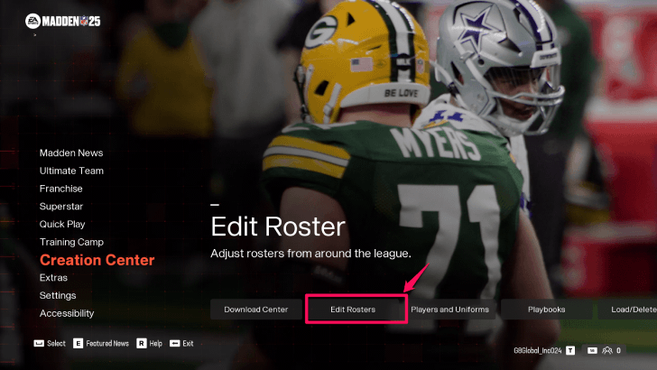Open Training Camp from the menu

click(71, 242)
